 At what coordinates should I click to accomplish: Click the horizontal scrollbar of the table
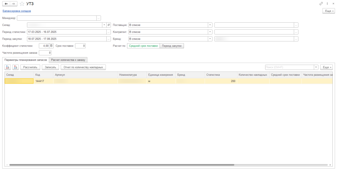122,165
